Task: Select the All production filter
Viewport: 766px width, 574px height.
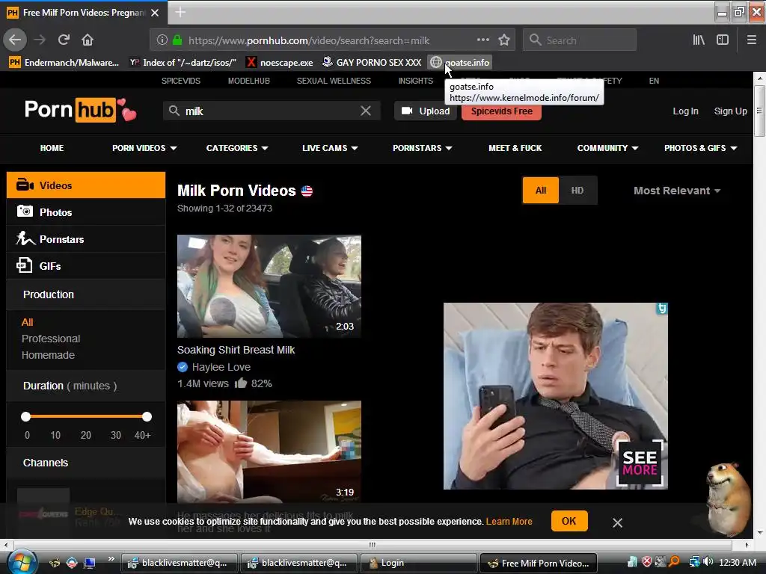Action: pyautogui.click(x=28, y=322)
